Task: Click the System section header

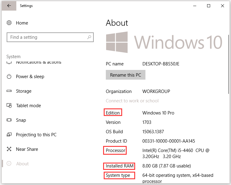Action: 13,57
